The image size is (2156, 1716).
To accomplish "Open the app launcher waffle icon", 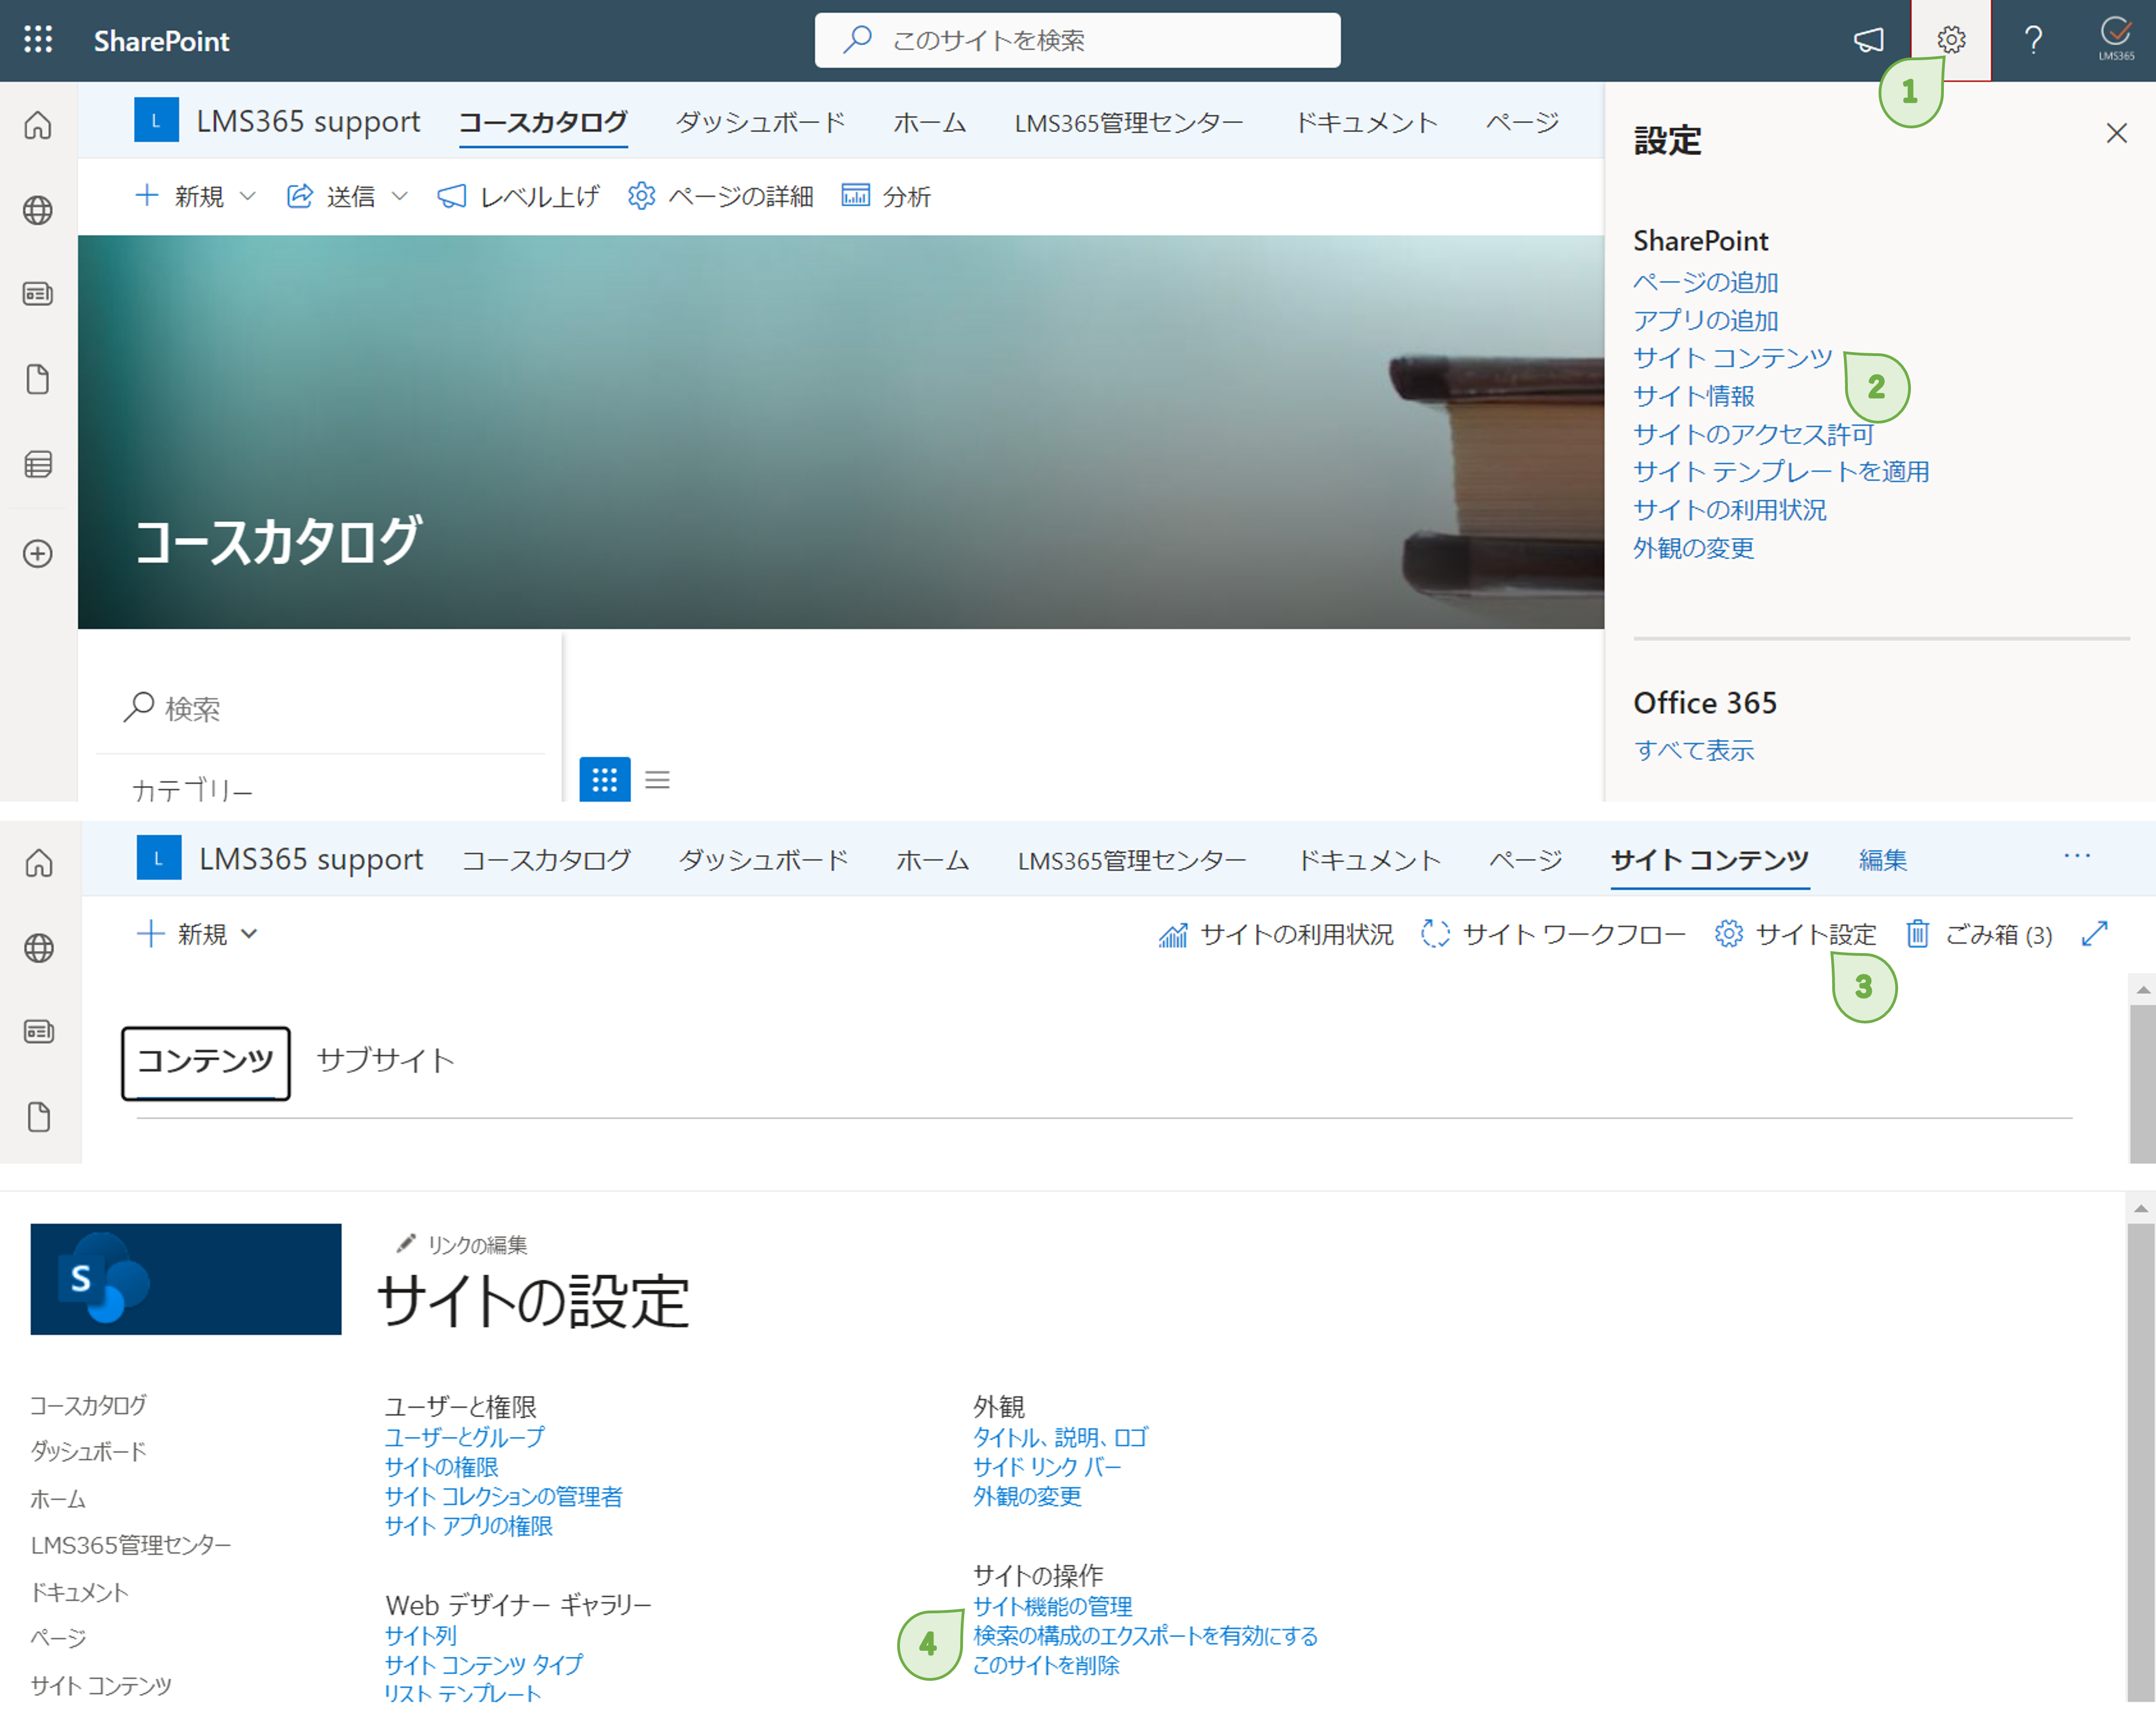I will tap(38, 40).
